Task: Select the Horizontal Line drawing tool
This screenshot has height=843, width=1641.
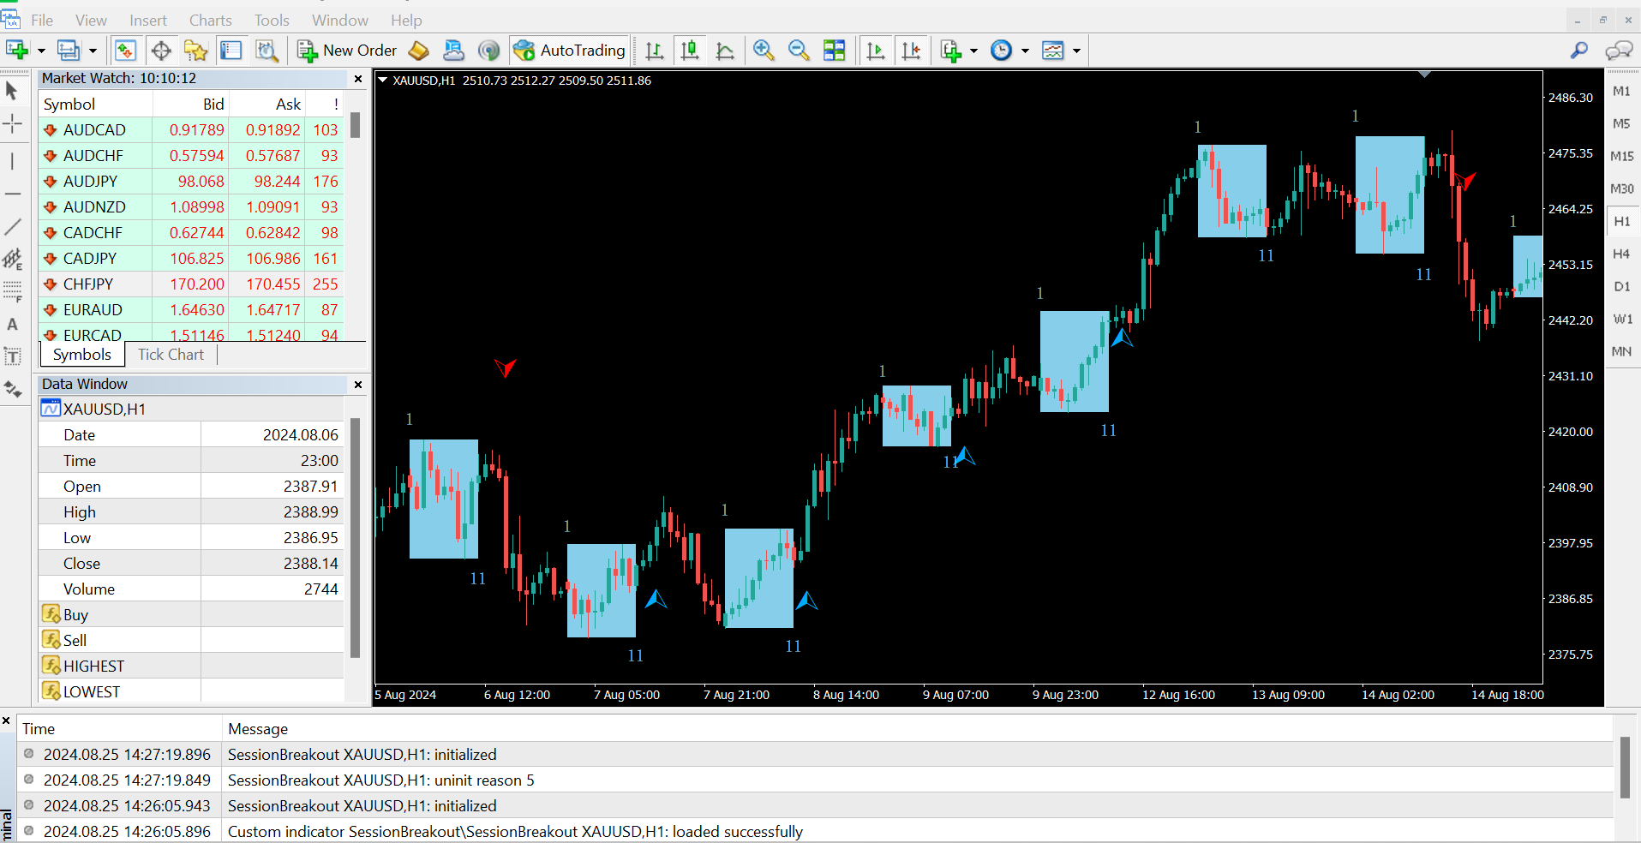Action: point(12,194)
